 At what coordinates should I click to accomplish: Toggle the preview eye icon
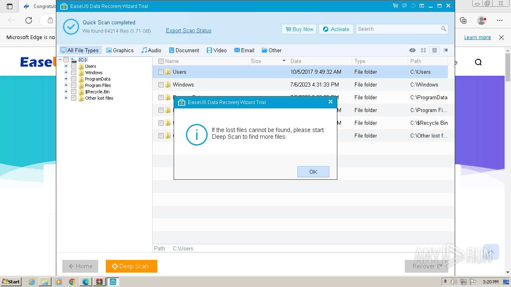pyautogui.click(x=412, y=50)
